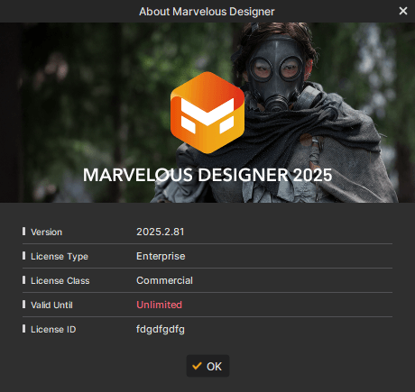The image size is (415, 392).
Task: Click the MARVELOUS DESIGNER 2025 banner title
Action: 207,175
